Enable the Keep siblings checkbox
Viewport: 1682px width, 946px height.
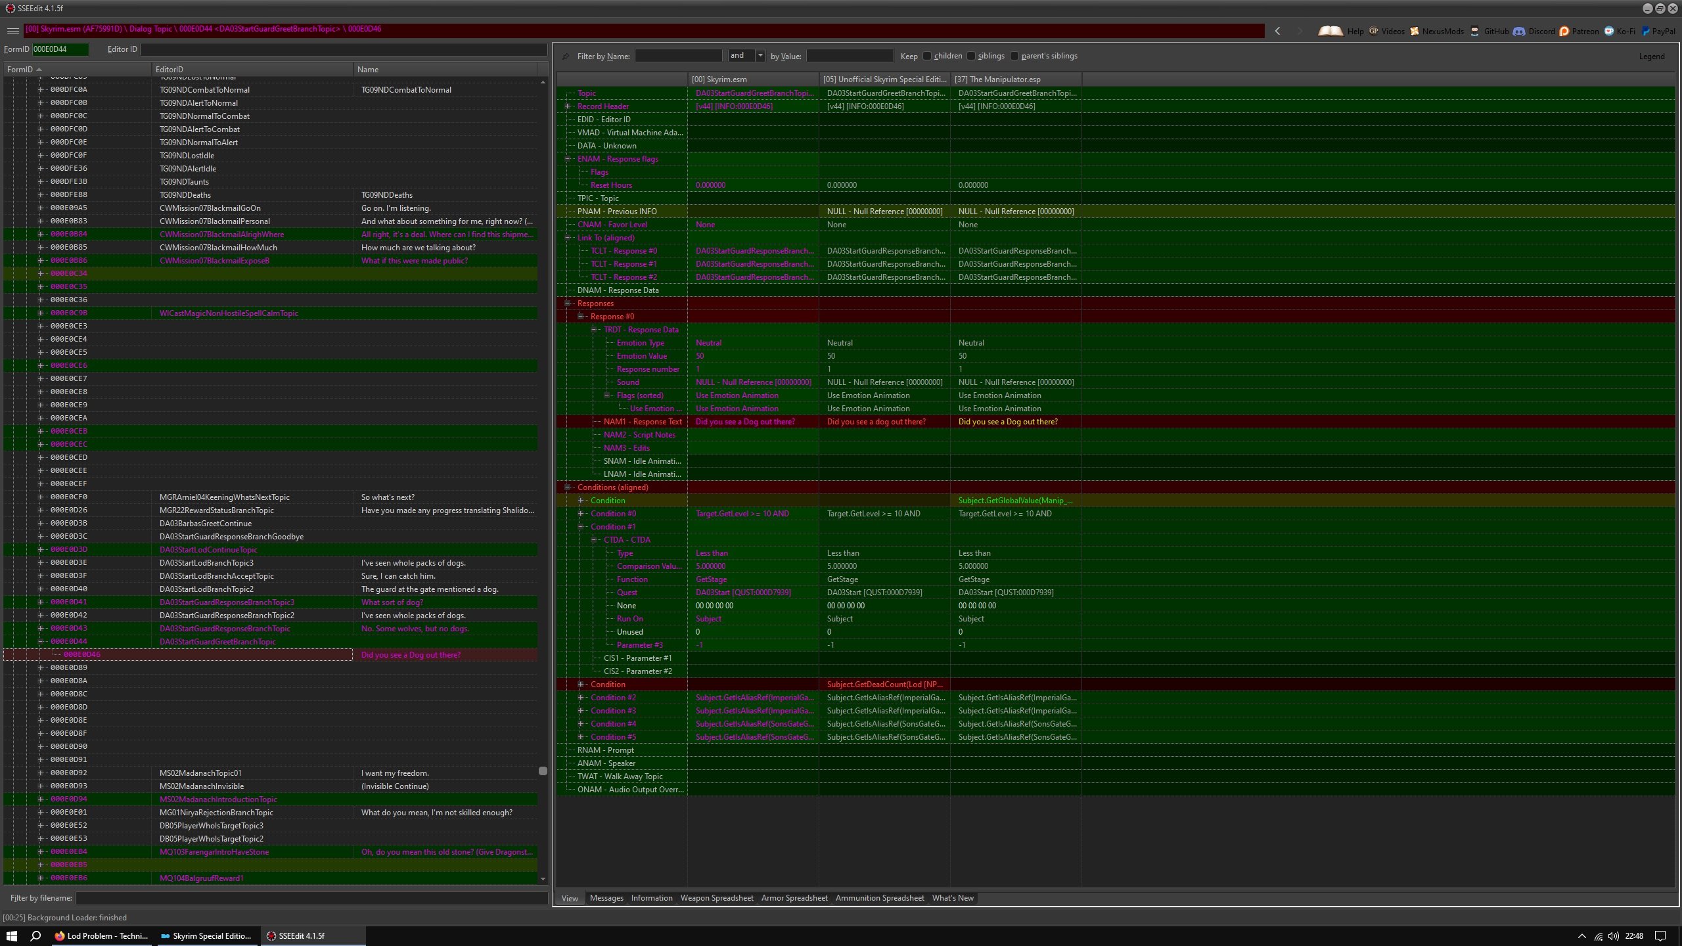click(x=971, y=56)
